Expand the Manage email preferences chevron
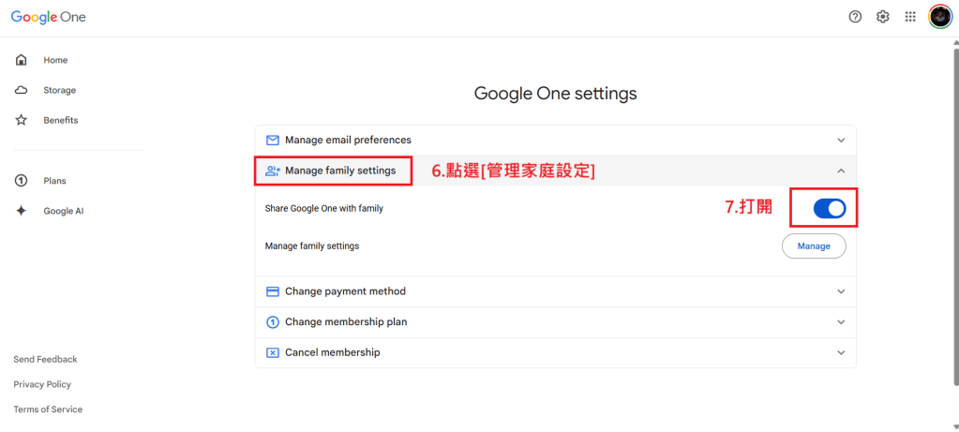Viewport: 959px width, 432px height. [x=841, y=141]
